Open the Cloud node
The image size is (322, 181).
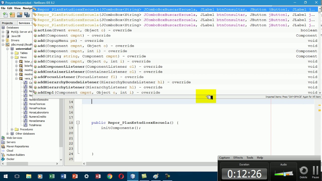(x=10, y=151)
